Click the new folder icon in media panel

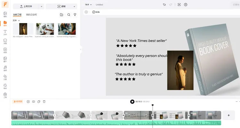point(61,15)
